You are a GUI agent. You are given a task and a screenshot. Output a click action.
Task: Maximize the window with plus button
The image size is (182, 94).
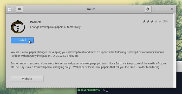(165, 9)
